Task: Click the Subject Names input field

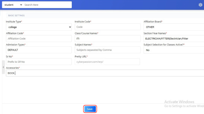Action: [x=107, y=50]
